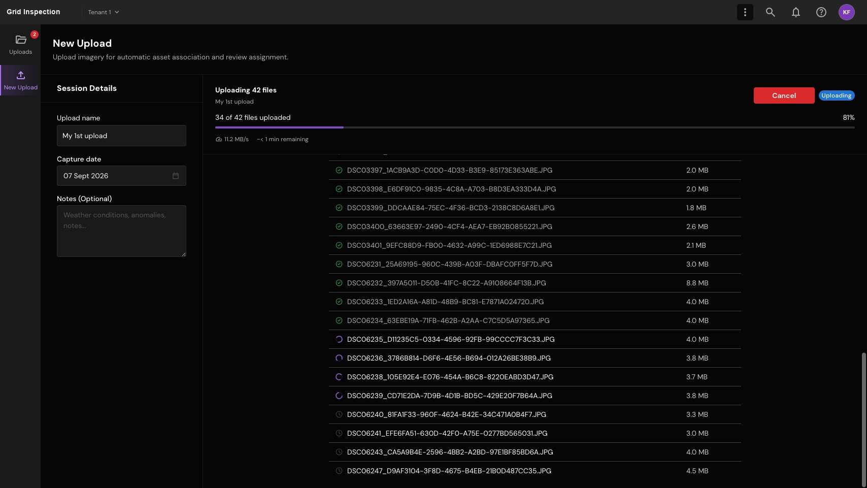This screenshot has width=867, height=488.
Task: Click completed check icon for DSC06231 file
Action: (339, 264)
